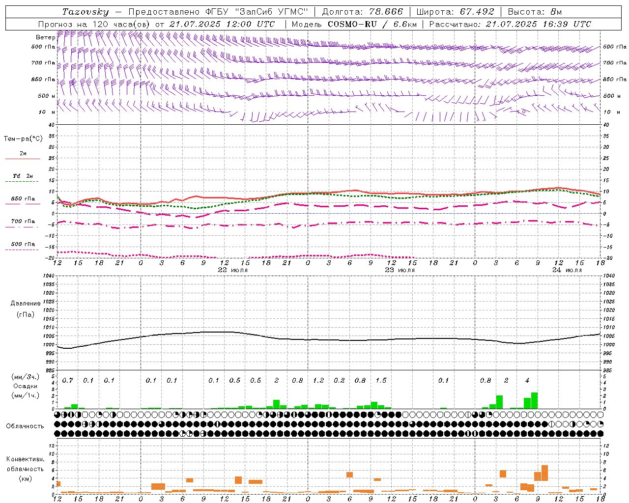
Task: Click the Модель COSMO-RU / 6.6км label
Action: click(354, 24)
